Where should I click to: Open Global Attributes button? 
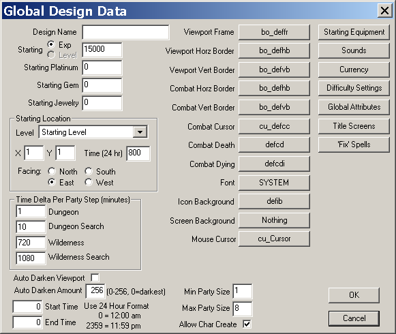pyautogui.click(x=354, y=107)
